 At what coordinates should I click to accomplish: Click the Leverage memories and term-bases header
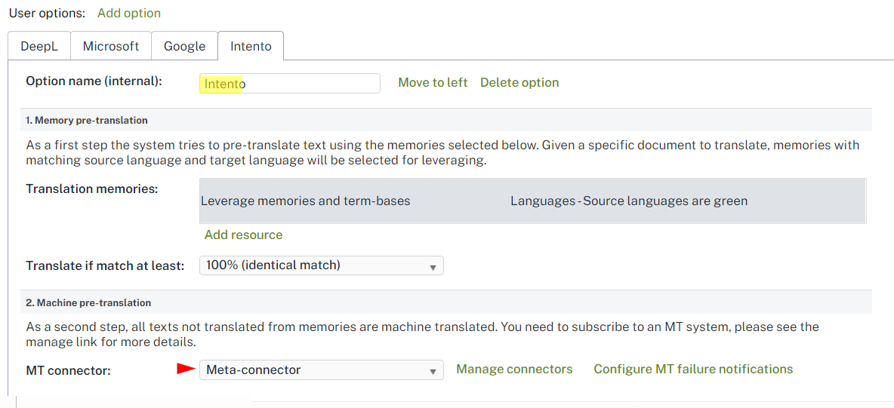[x=305, y=201]
